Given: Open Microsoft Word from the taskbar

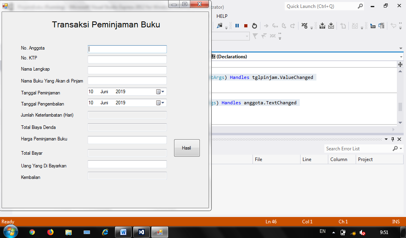Looking at the screenshot, I should click(x=123, y=232).
